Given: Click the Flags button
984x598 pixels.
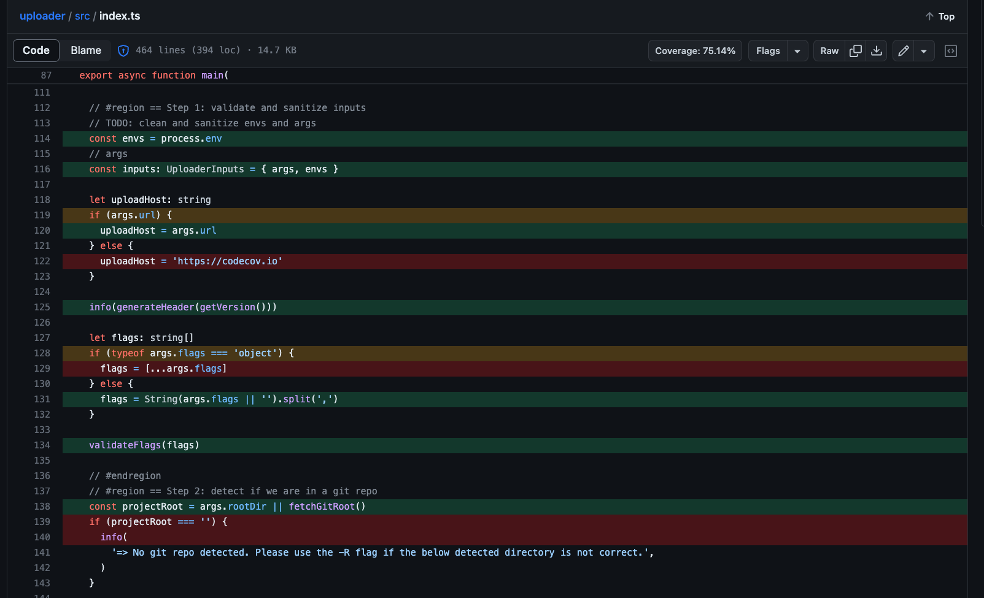Looking at the screenshot, I should pyautogui.click(x=768, y=51).
